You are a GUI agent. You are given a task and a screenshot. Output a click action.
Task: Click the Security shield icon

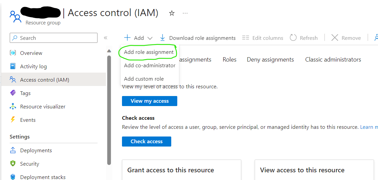coord(13,164)
